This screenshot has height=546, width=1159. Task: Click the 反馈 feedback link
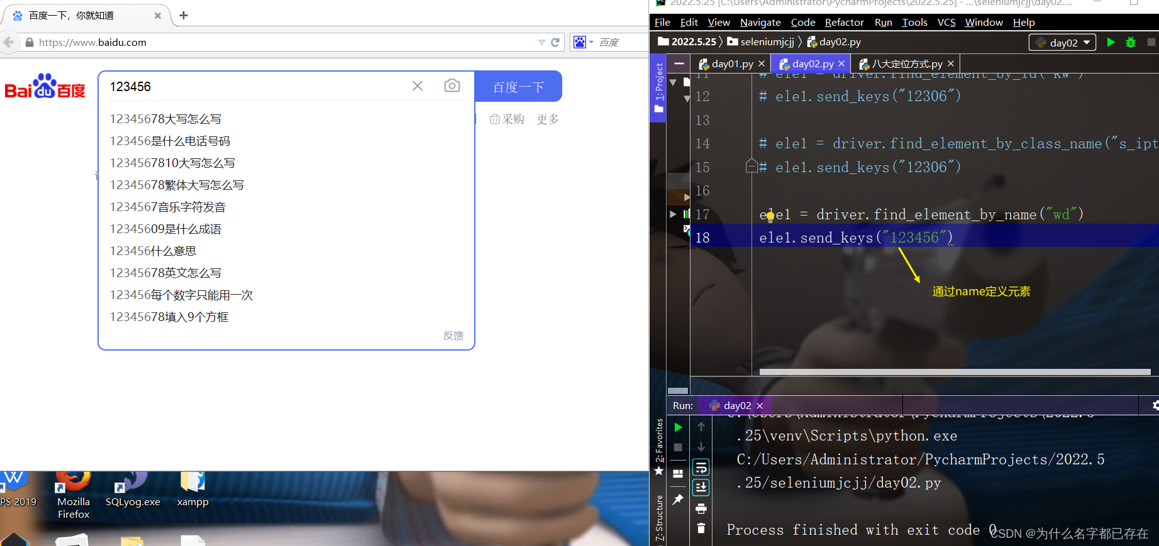[x=453, y=336]
